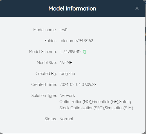Click the Created By label

tap(46, 74)
